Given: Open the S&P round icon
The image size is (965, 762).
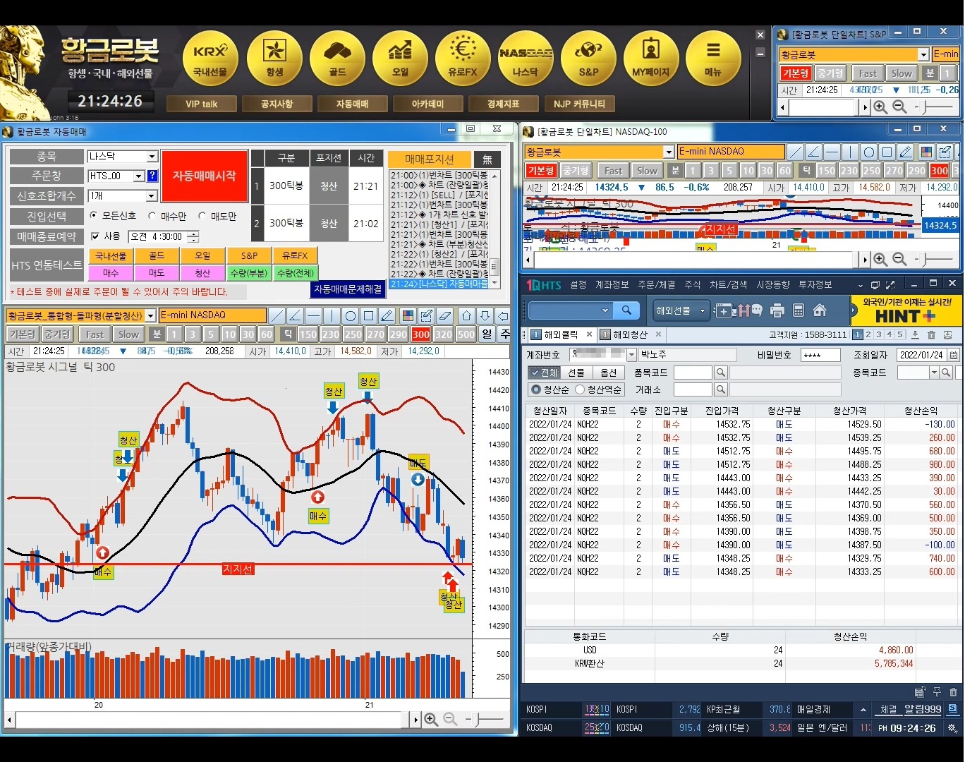Looking at the screenshot, I should coord(588,59).
